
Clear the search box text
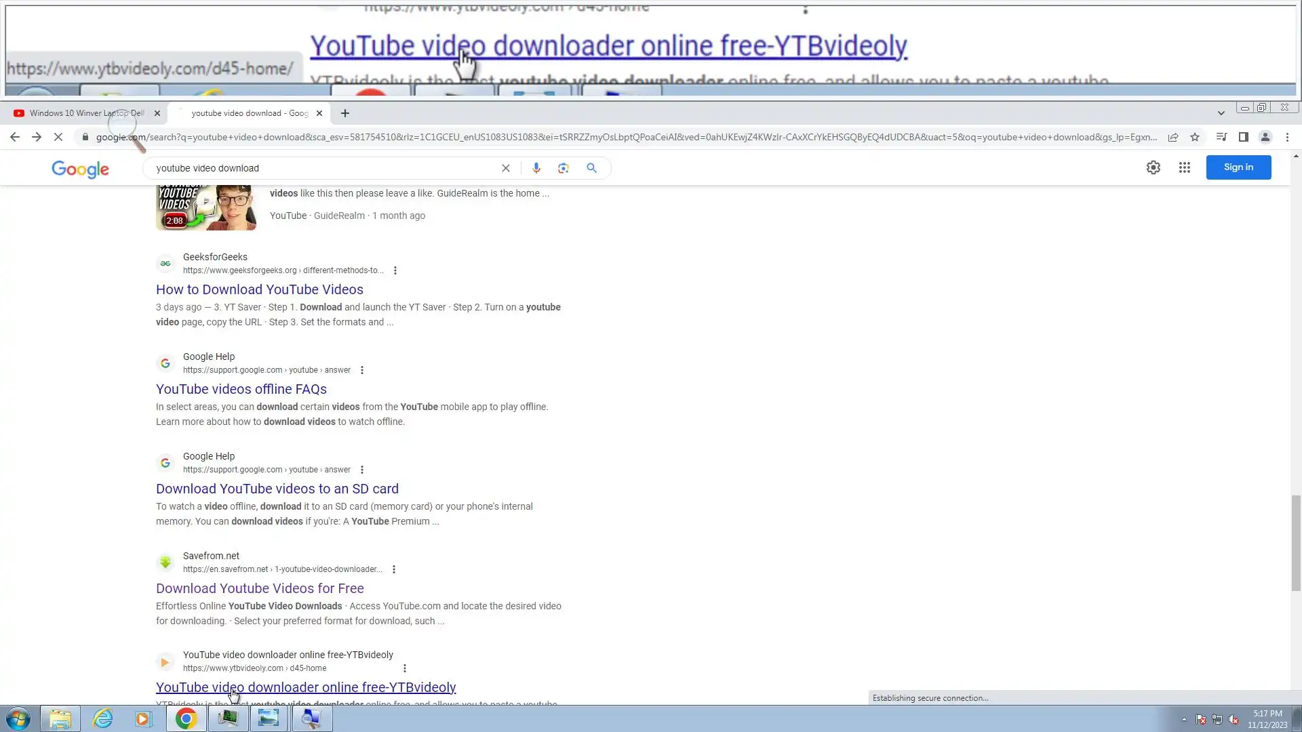(x=505, y=168)
